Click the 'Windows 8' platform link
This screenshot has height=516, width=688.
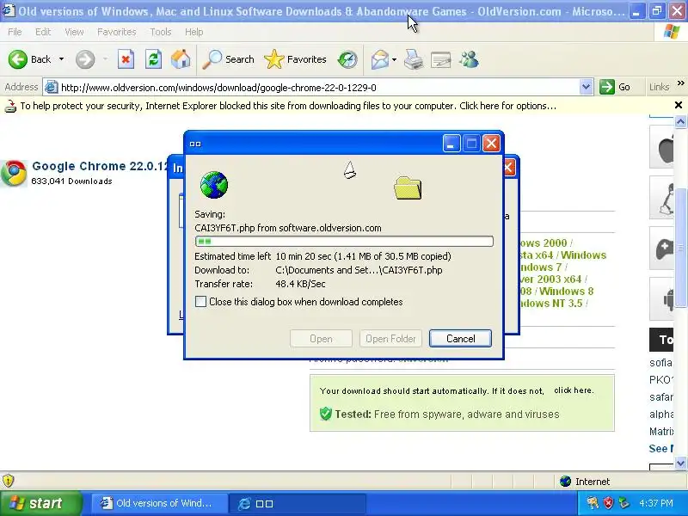coord(567,291)
